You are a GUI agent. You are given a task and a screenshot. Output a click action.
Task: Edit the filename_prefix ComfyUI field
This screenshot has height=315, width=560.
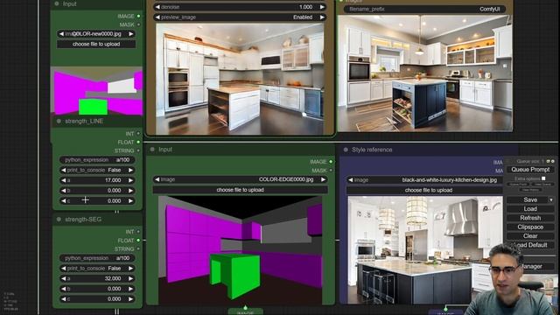pos(425,10)
